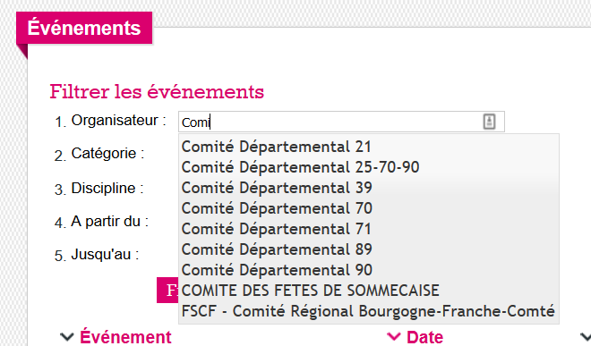Click the partially hidden pink Filtrer button

point(167,290)
